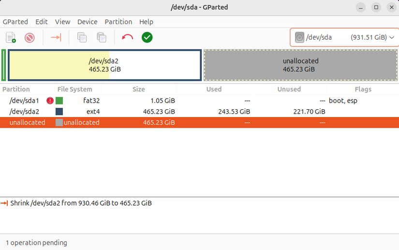Open the Edit menu
399x250 pixels.
coord(42,22)
